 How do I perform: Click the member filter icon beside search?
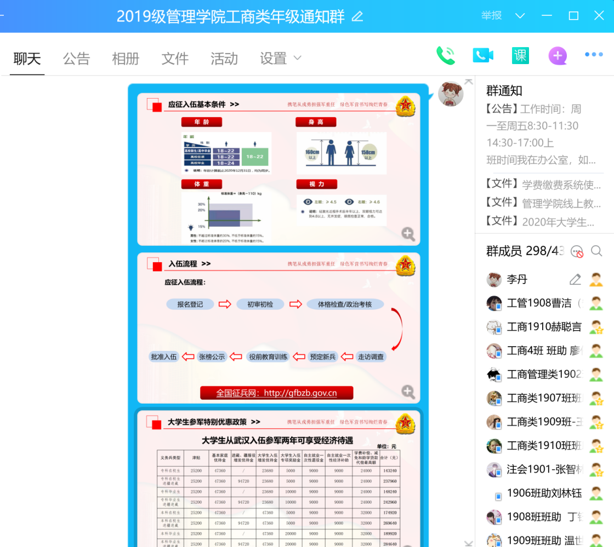(577, 251)
